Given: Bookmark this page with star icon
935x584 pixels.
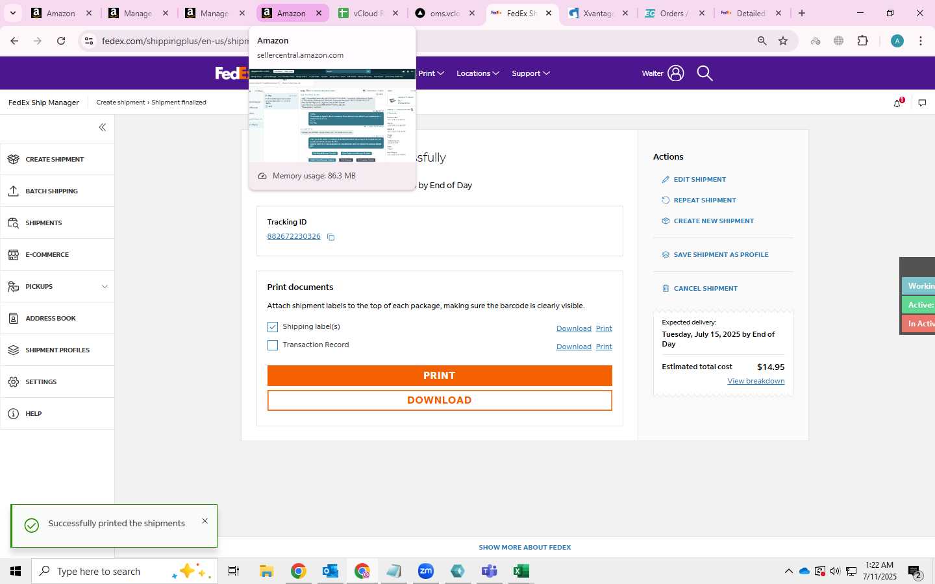Looking at the screenshot, I should (x=783, y=41).
